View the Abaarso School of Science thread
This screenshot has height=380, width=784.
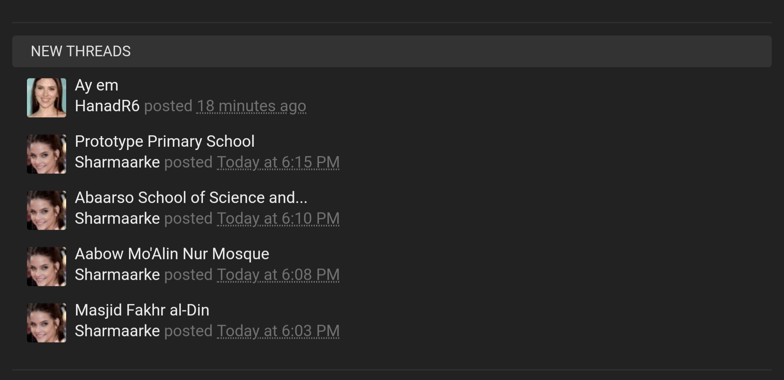click(x=191, y=198)
